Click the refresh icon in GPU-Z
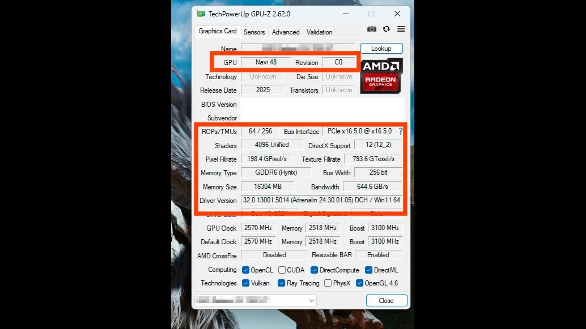The height and width of the screenshot is (329, 586). click(386, 29)
